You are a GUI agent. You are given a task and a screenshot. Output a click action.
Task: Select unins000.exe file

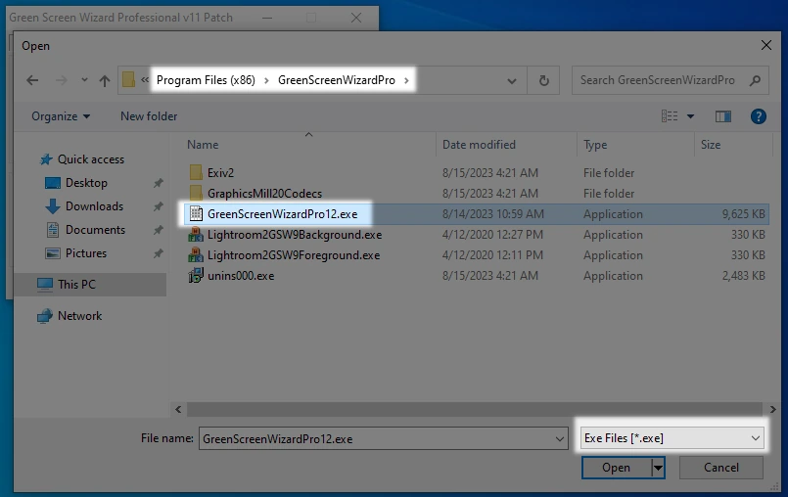coord(240,276)
